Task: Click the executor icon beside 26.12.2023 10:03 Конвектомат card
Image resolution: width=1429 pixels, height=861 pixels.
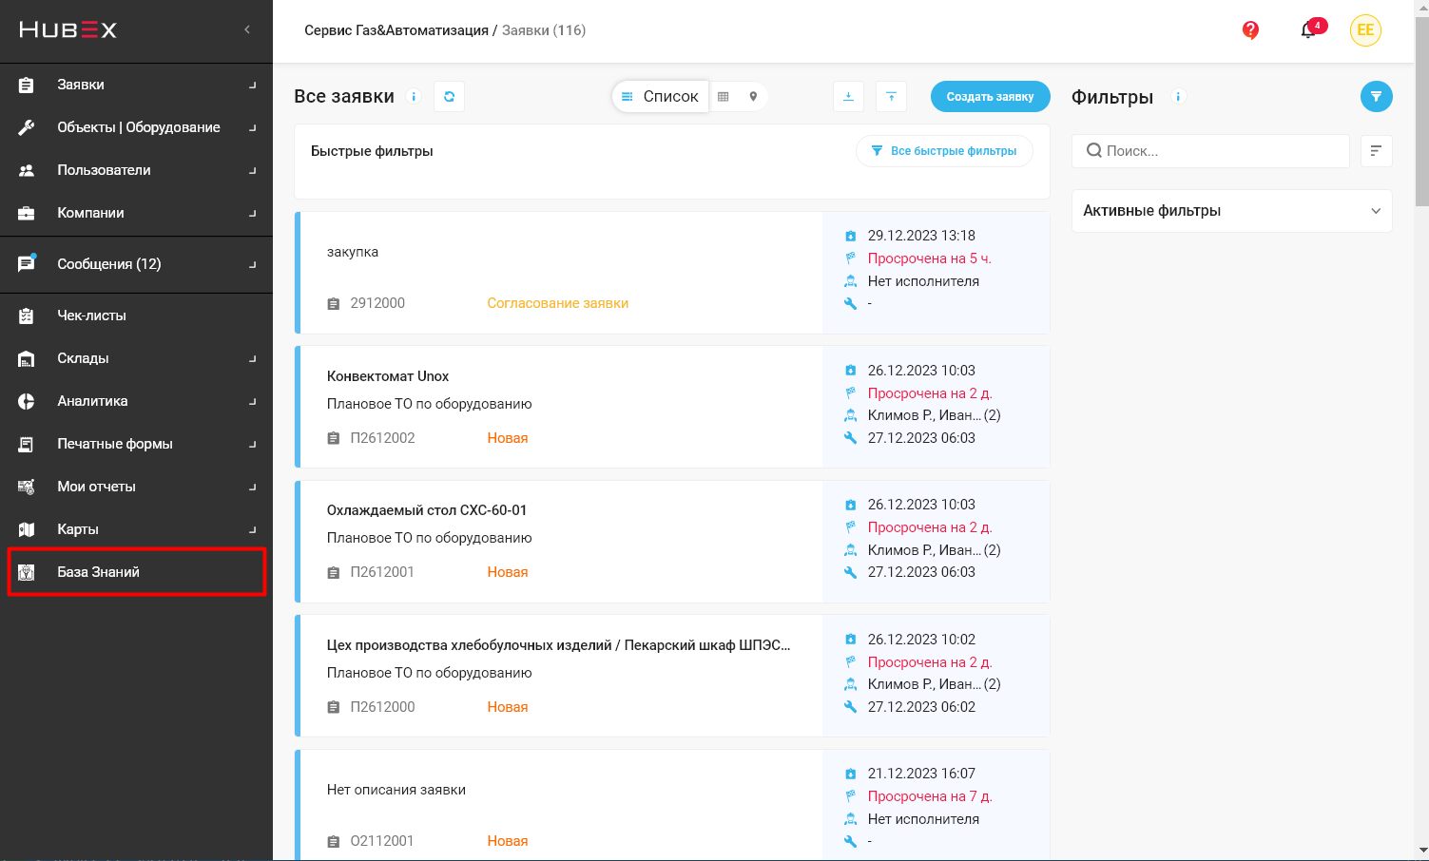Action: coord(851,415)
